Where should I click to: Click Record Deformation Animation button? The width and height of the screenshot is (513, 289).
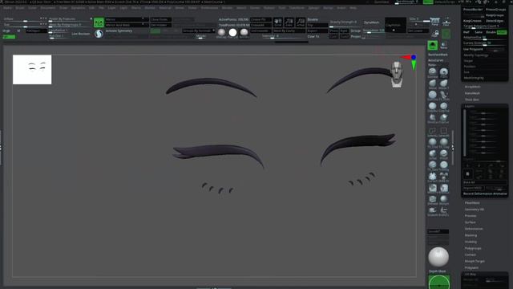485,193
